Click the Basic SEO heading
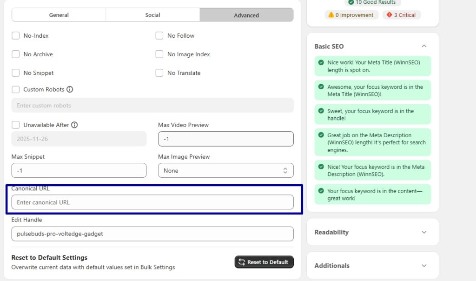The height and width of the screenshot is (281, 476). point(329,47)
